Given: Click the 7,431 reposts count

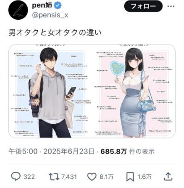Looking at the screenshot, I should [69, 177].
